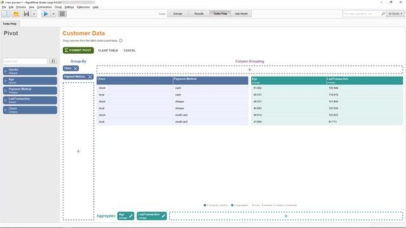Open the Help menu
Screen dimensions: 406x228
[x=95, y=7]
